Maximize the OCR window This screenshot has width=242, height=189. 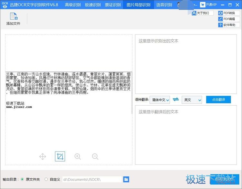point(230,5)
